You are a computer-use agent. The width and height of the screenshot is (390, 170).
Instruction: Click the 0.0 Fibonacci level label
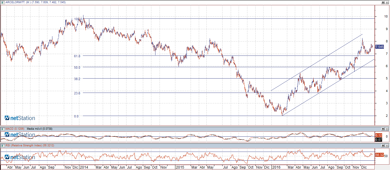pyautogui.click(x=76, y=116)
